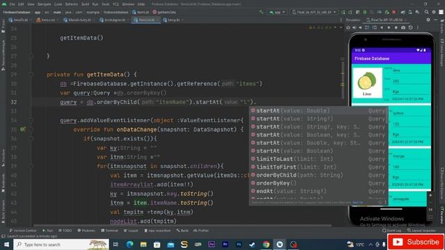Click the emulator zoom in plus icon
445x250 pixels.
coord(430,195)
